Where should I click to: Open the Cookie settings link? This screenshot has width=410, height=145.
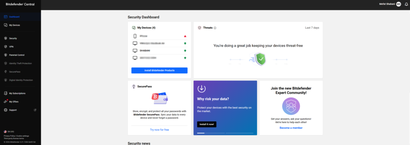tap(23, 136)
